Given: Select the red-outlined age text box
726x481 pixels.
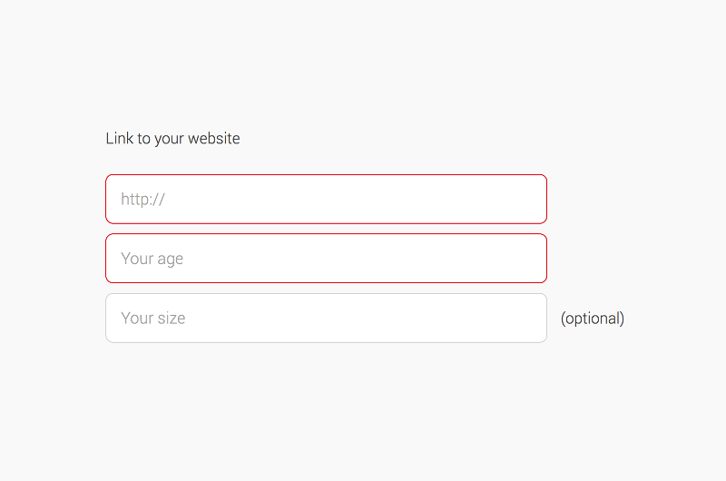Looking at the screenshot, I should (x=326, y=259).
